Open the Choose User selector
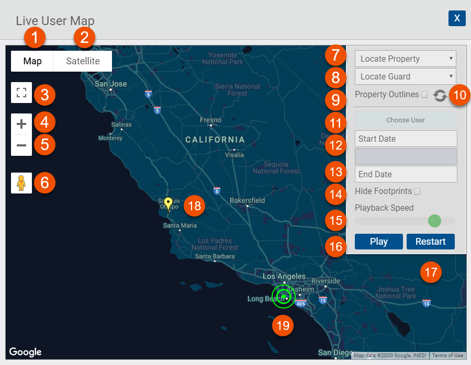The width and height of the screenshot is (471, 365). 406,120
